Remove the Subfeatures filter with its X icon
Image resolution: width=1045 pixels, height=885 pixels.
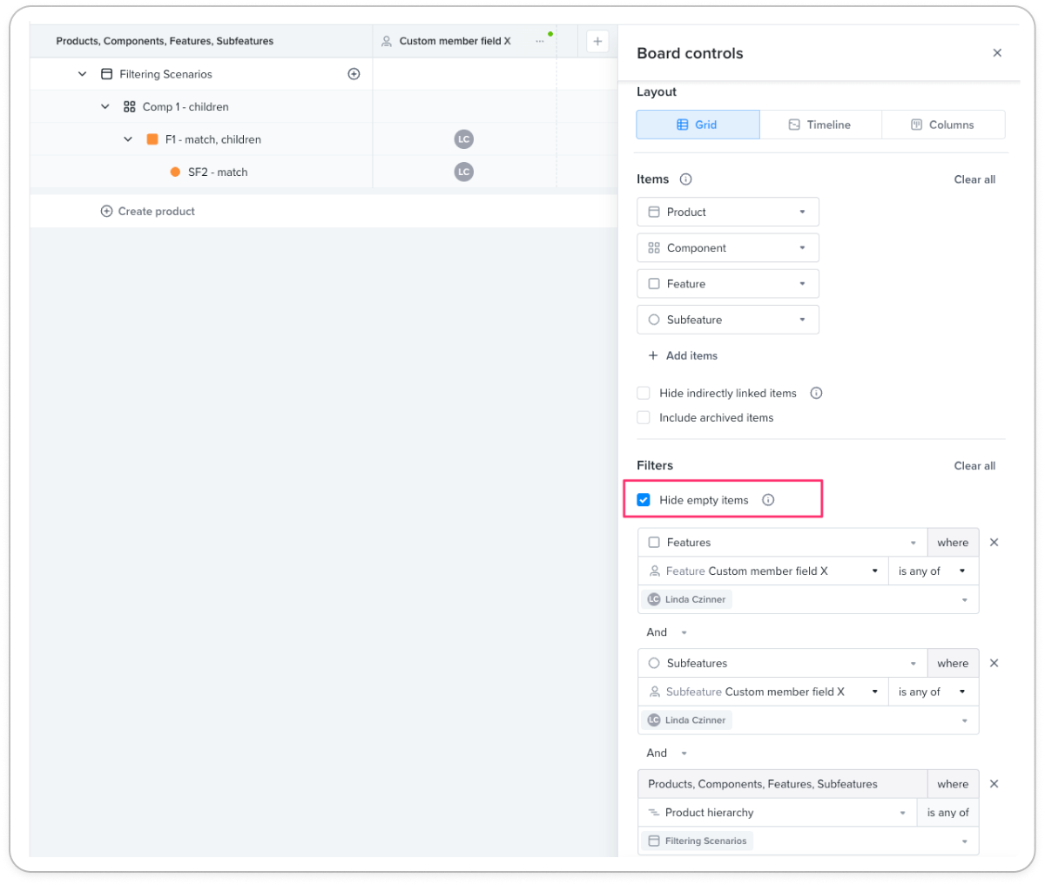tap(994, 663)
